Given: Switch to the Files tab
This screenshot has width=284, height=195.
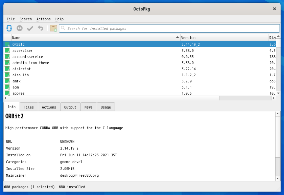Looking at the screenshot, I should tap(29, 107).
